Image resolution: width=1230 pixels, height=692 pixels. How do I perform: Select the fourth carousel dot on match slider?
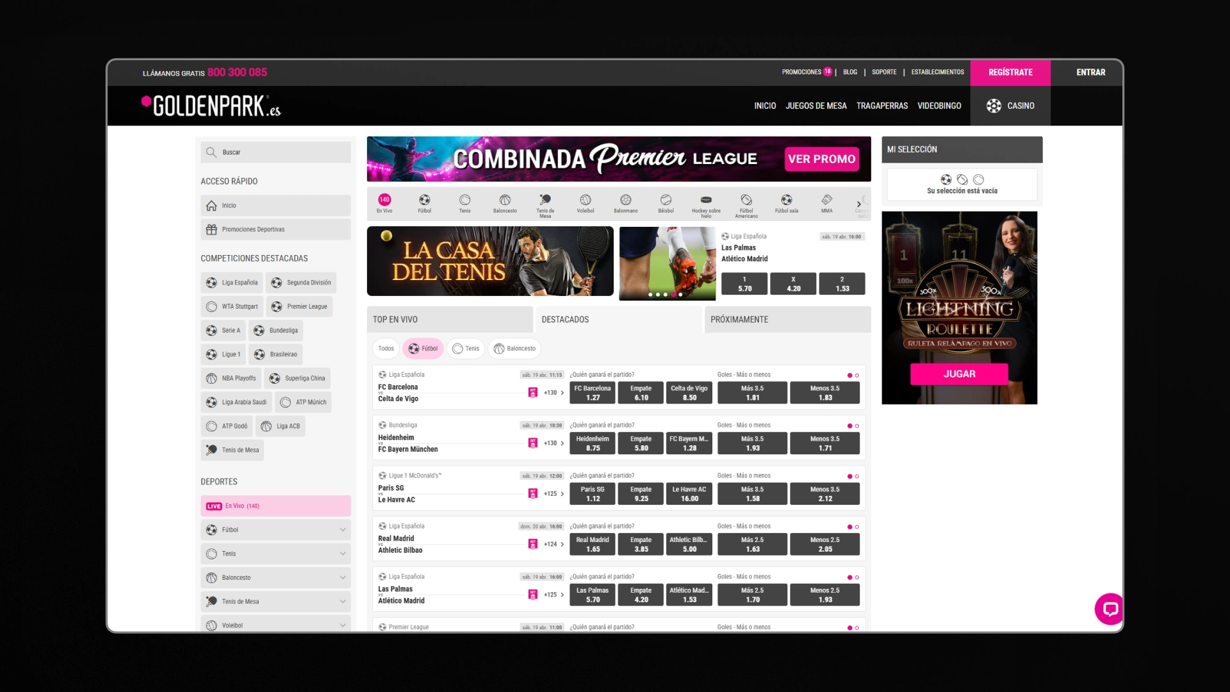673,295
